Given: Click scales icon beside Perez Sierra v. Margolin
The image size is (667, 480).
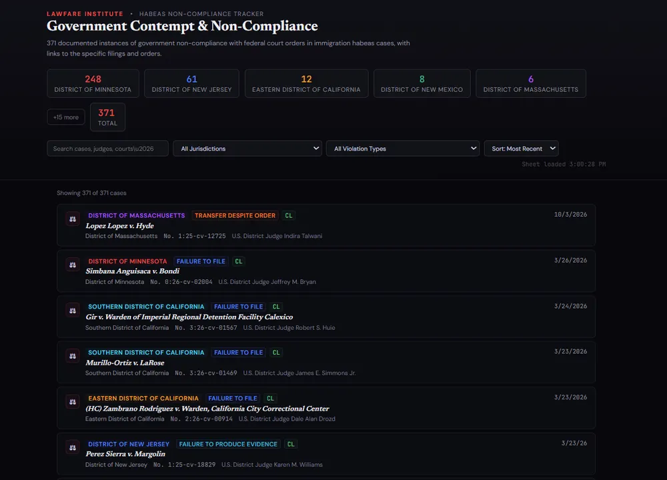Looking at the screenshot, I should tap(72, 447).
